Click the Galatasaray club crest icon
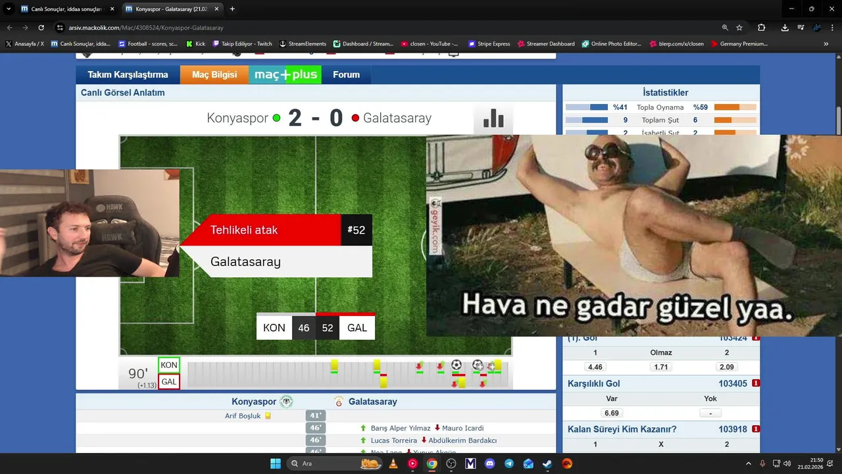 coord(339,402)
